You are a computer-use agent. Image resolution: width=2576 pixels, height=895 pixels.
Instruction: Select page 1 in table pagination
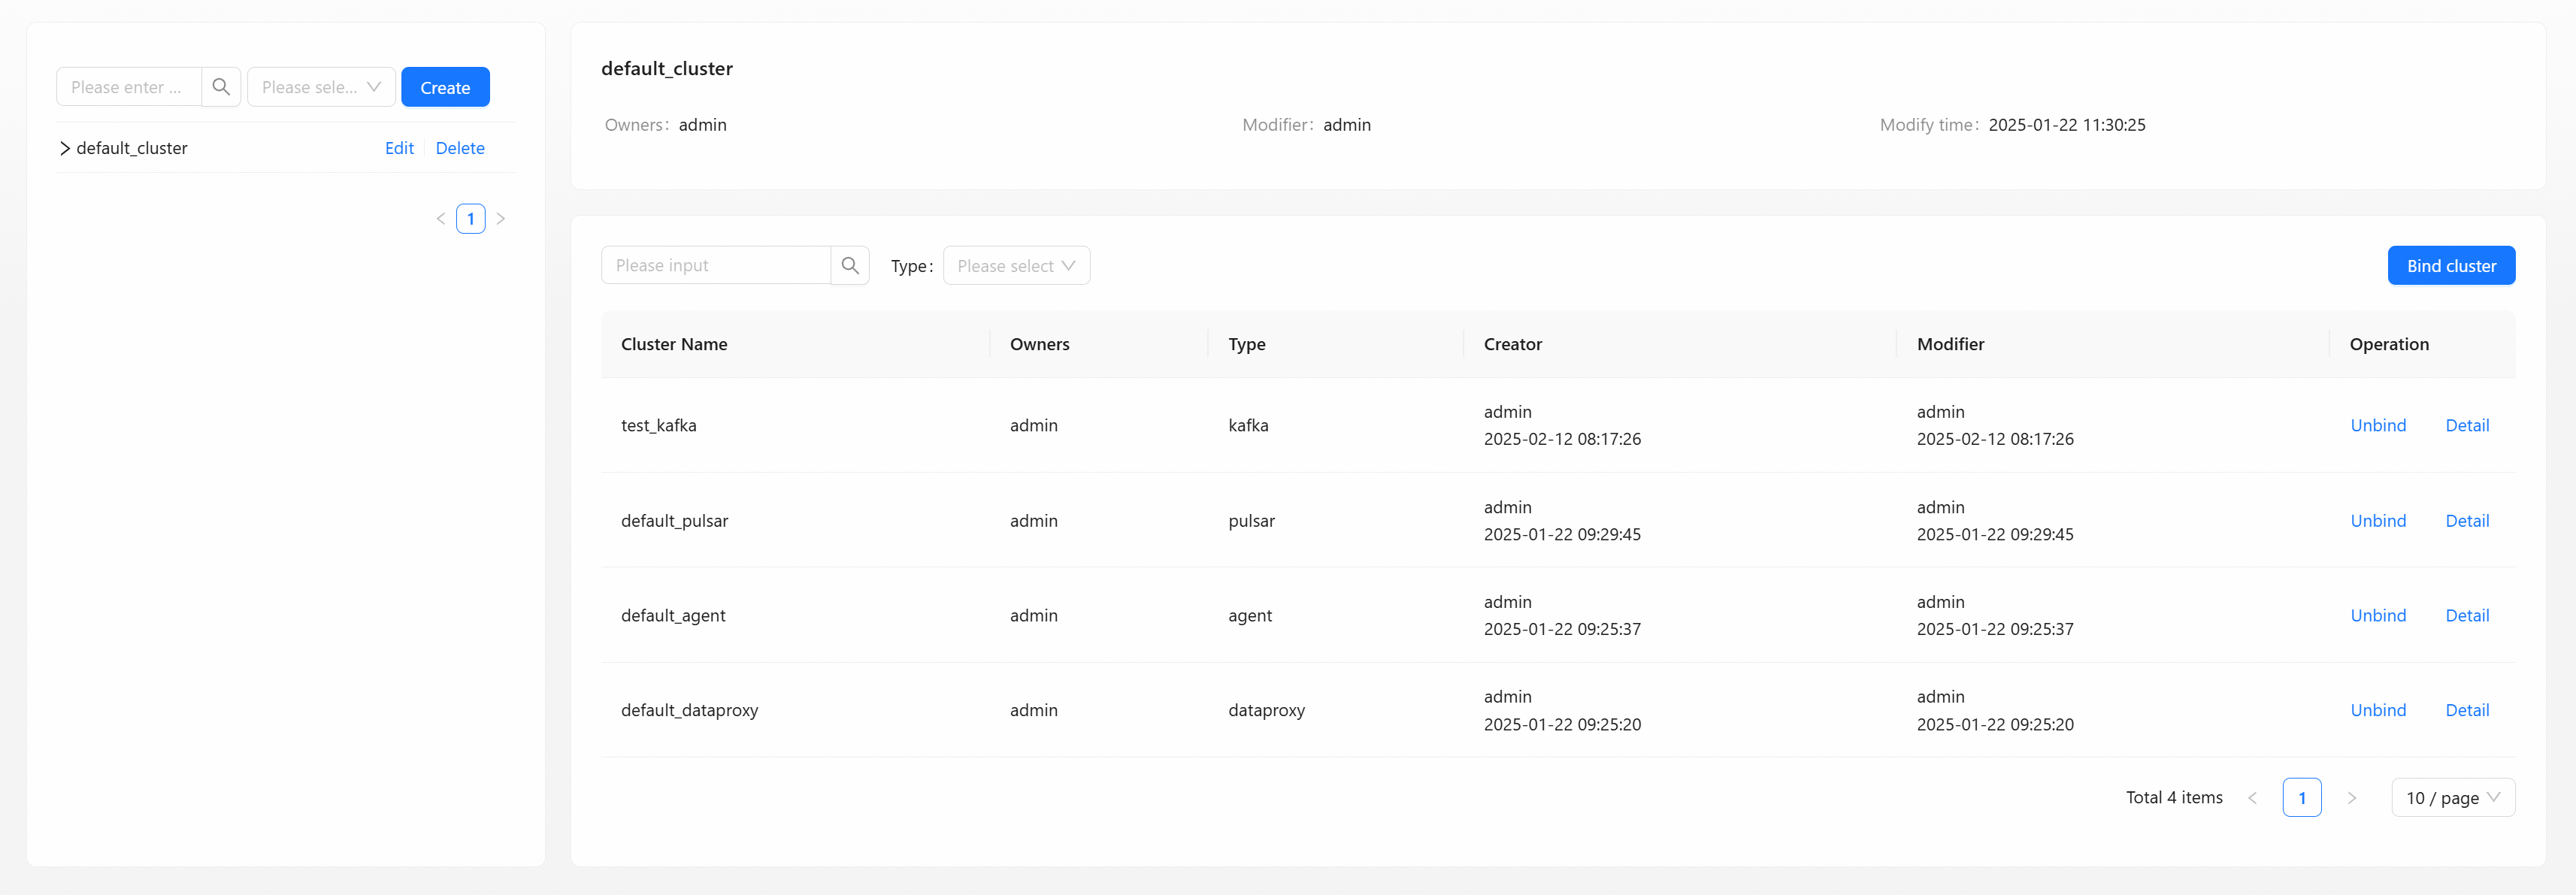coord(2301,797)
